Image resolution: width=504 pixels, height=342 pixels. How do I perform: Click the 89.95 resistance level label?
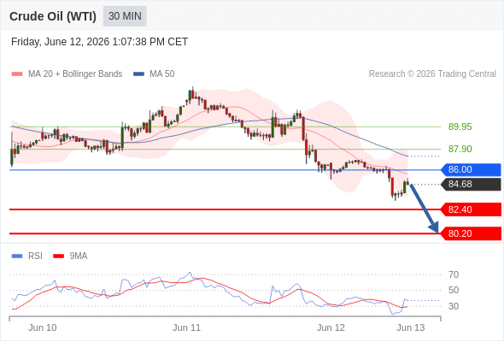pyautogui.click(x=460, y=127)
